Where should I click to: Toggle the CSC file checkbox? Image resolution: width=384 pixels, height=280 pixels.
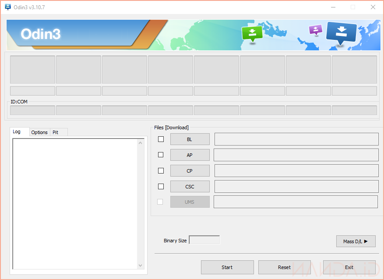161,187
